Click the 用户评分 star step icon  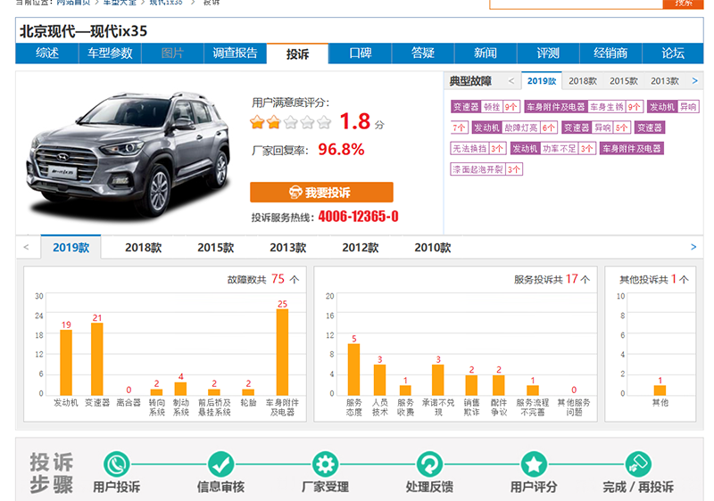(x=534, y=464)
